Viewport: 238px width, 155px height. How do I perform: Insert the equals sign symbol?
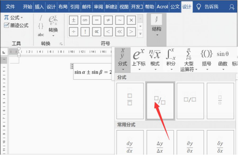pos(97,20)
